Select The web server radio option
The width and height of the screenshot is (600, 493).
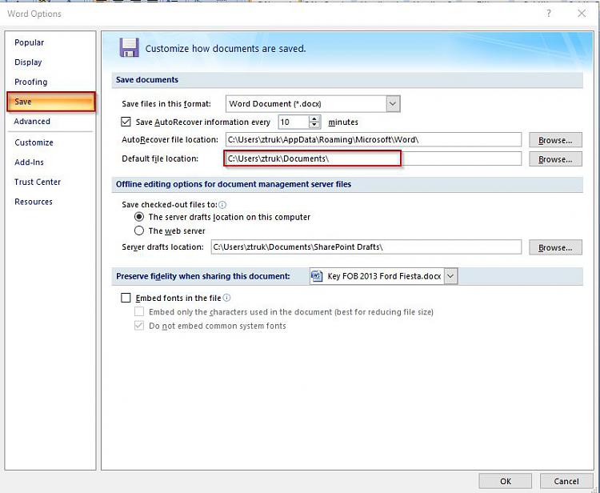[139, 230]
